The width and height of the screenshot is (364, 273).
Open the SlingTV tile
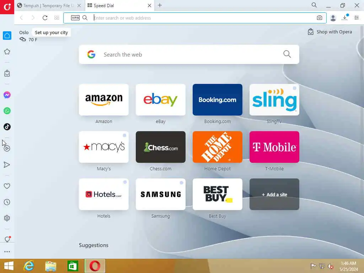pos(274,100)
